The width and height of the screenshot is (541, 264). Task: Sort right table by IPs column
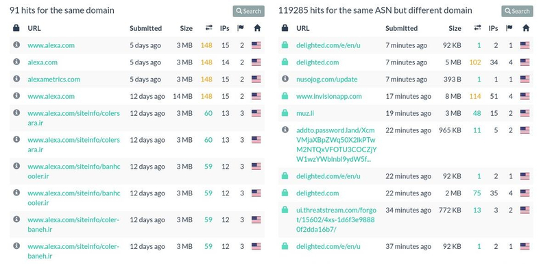tap(493, 28)
